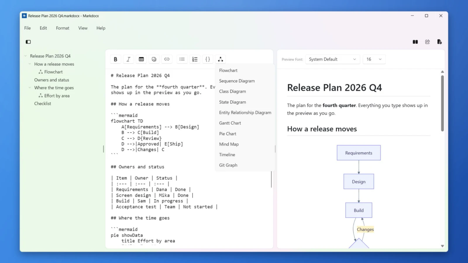Open the Edit menu

[x=43, y=28]
